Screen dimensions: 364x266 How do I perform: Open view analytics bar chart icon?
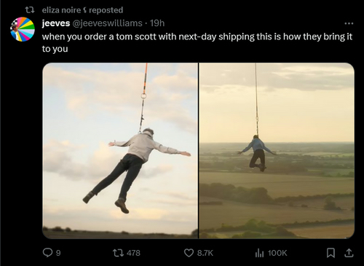pyautogui.click(x=259, y=253)
